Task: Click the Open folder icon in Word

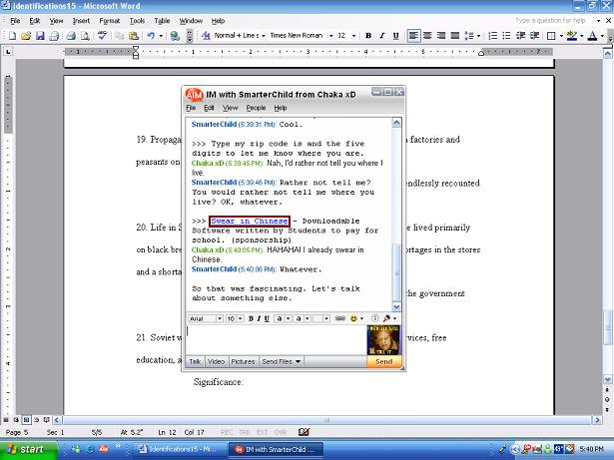Action: tap(26, 36)
